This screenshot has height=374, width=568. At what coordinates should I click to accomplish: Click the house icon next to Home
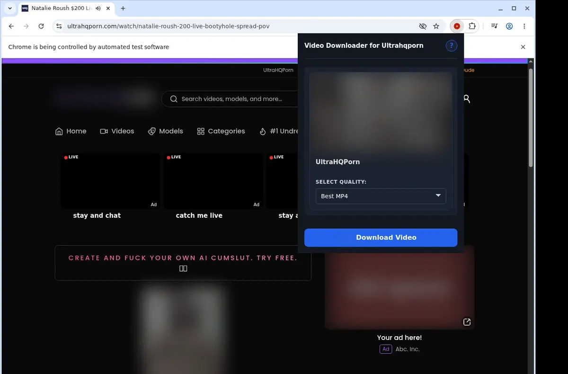[x=59, y=132]
